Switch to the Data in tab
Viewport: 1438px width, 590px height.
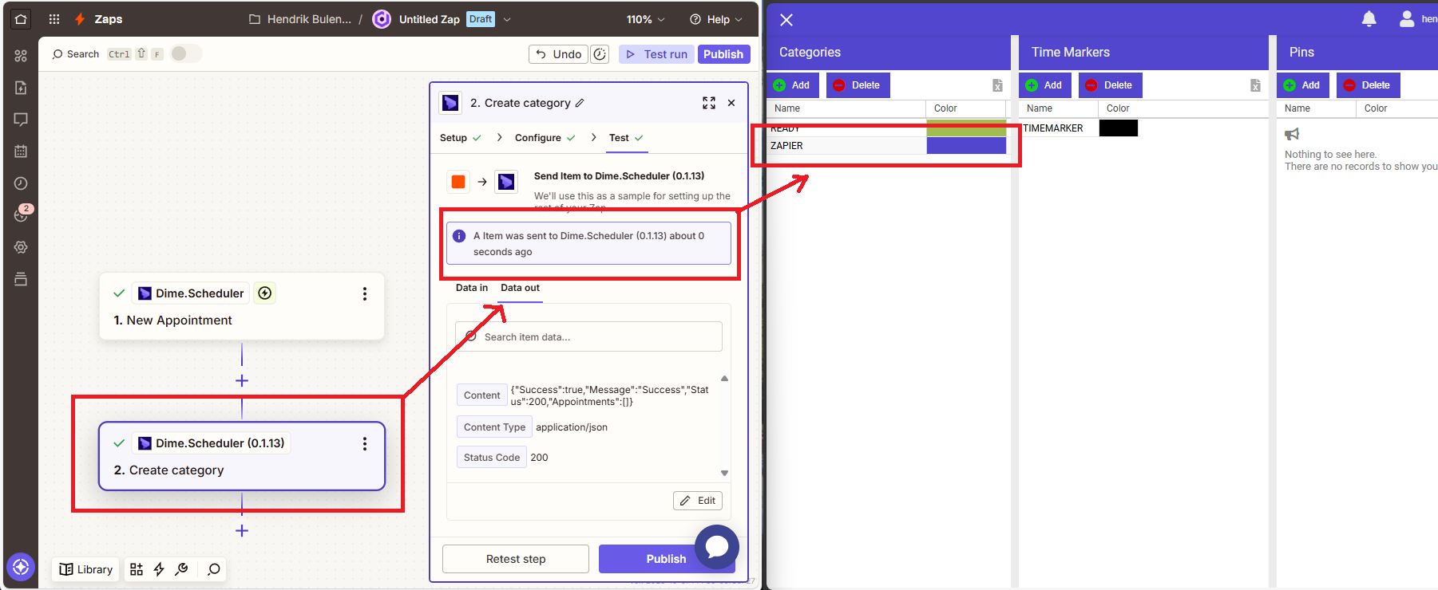(x=471, y=288)
